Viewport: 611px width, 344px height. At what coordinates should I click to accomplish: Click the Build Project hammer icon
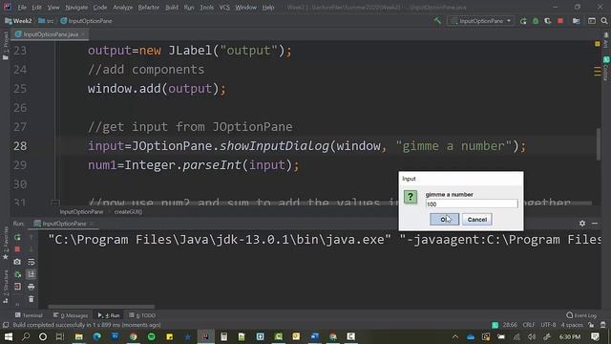[x=438, y=21]
